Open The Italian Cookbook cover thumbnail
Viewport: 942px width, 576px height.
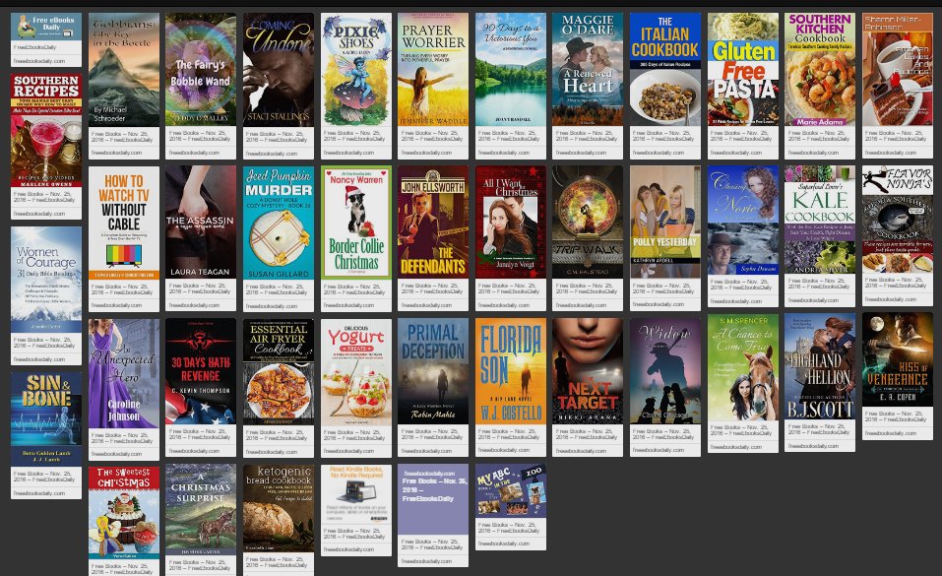pos(665,64)
